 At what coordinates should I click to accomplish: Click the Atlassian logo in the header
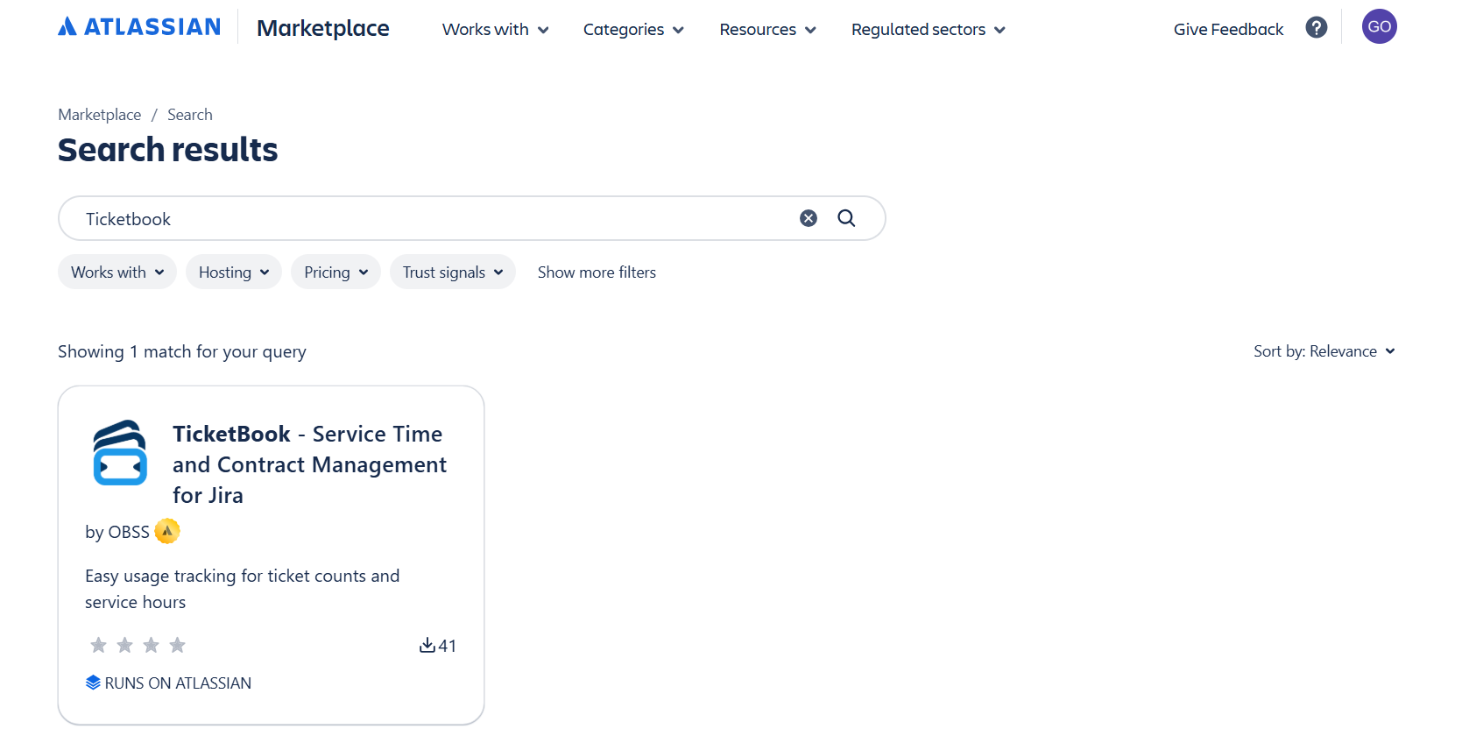point(139,27)
